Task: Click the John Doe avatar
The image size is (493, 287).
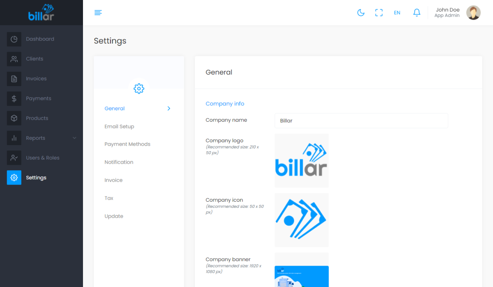Action: [x=473, y=13]
